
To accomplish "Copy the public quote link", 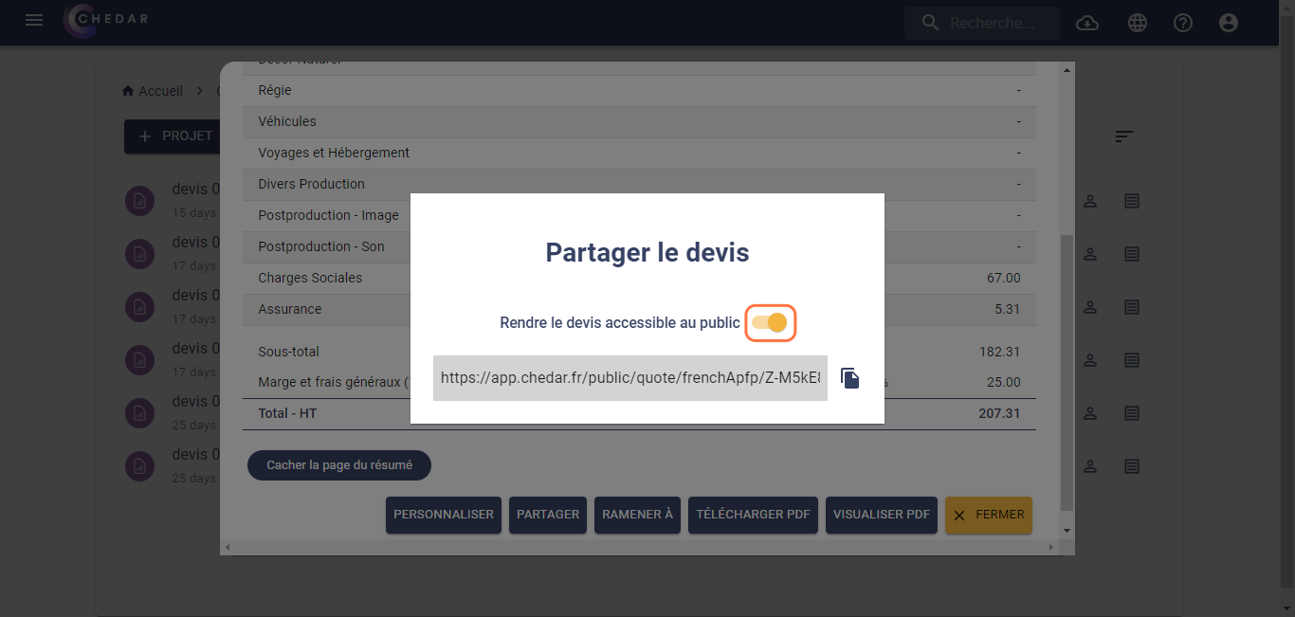I will click(x=850, y=379).
